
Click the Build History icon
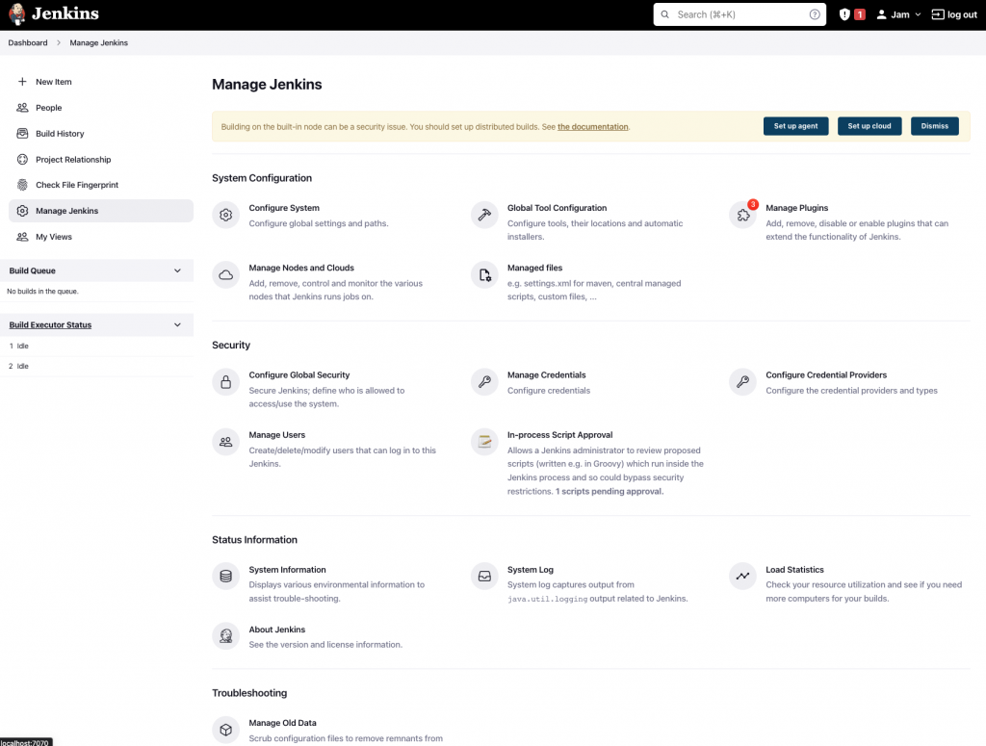(x=23, y=133)
